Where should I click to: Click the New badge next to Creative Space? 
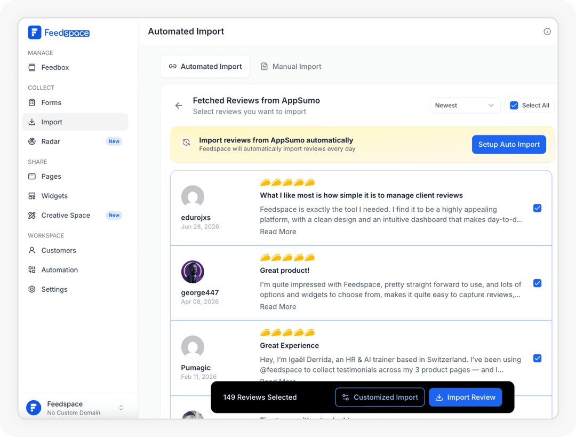click(x=114, y=216)
